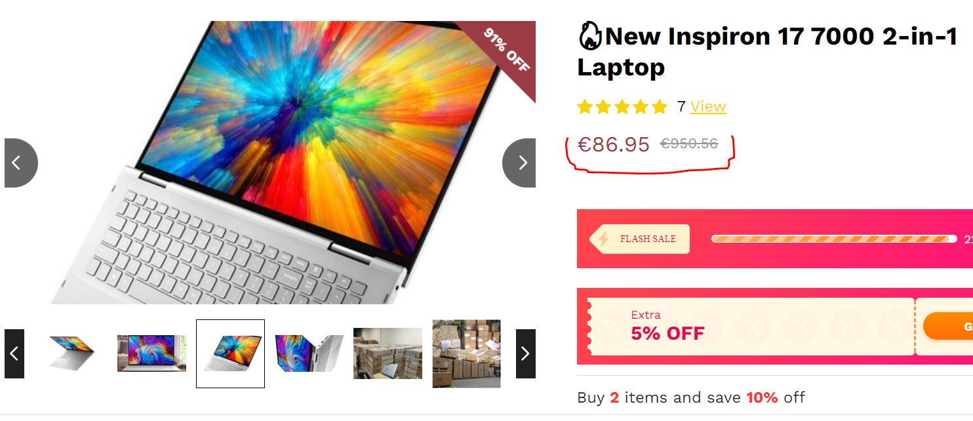Click the FLASH SALE badge label
Image resolution: width=973 pixels, height=421 pixels.
tap(639, 239)
